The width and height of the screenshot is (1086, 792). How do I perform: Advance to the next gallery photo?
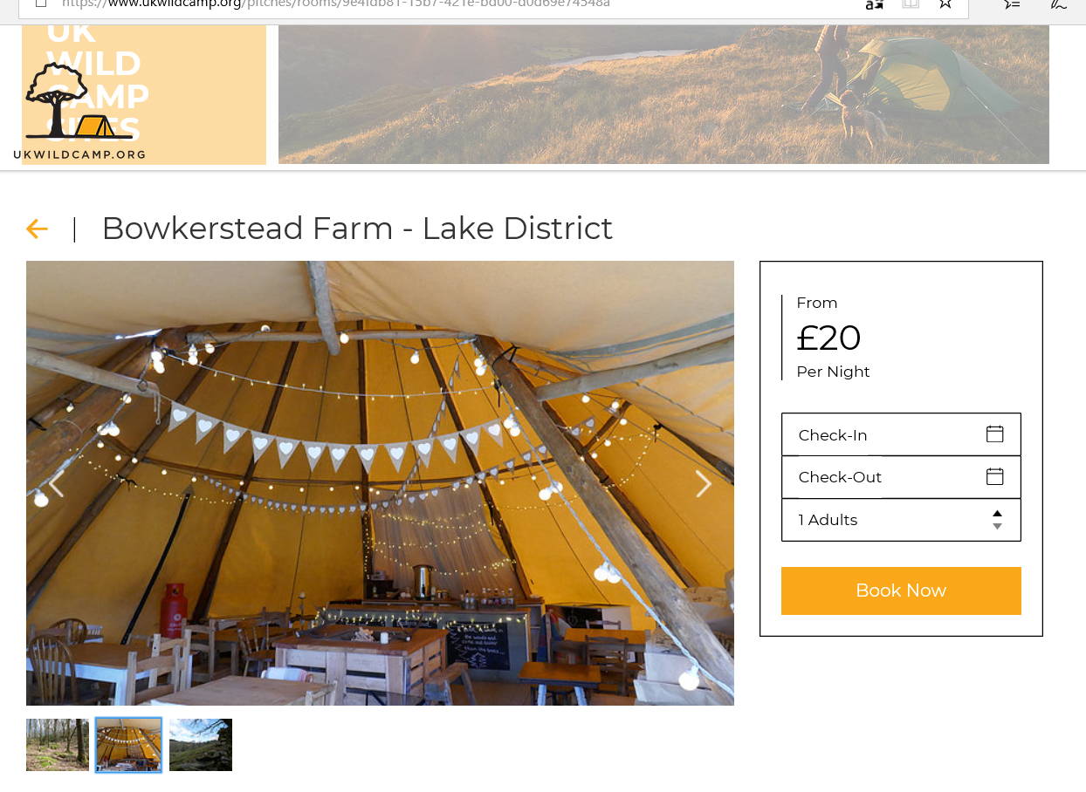coord(703,483)
